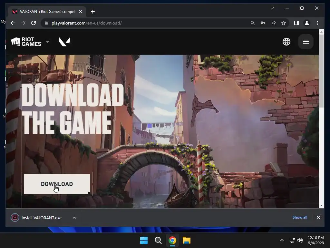Image resolution: width=330 pixels, height=248 pixels.
Task: Open the Windows Start menu
Action: [x=144, y=240]
